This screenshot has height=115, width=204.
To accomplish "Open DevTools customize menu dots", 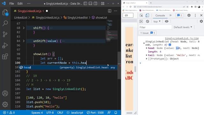I will (x=195, y=15).
